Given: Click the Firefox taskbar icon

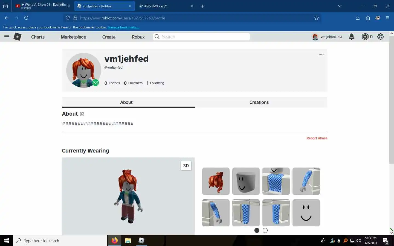Looking at the screenshot, I should tap(115, 241).
